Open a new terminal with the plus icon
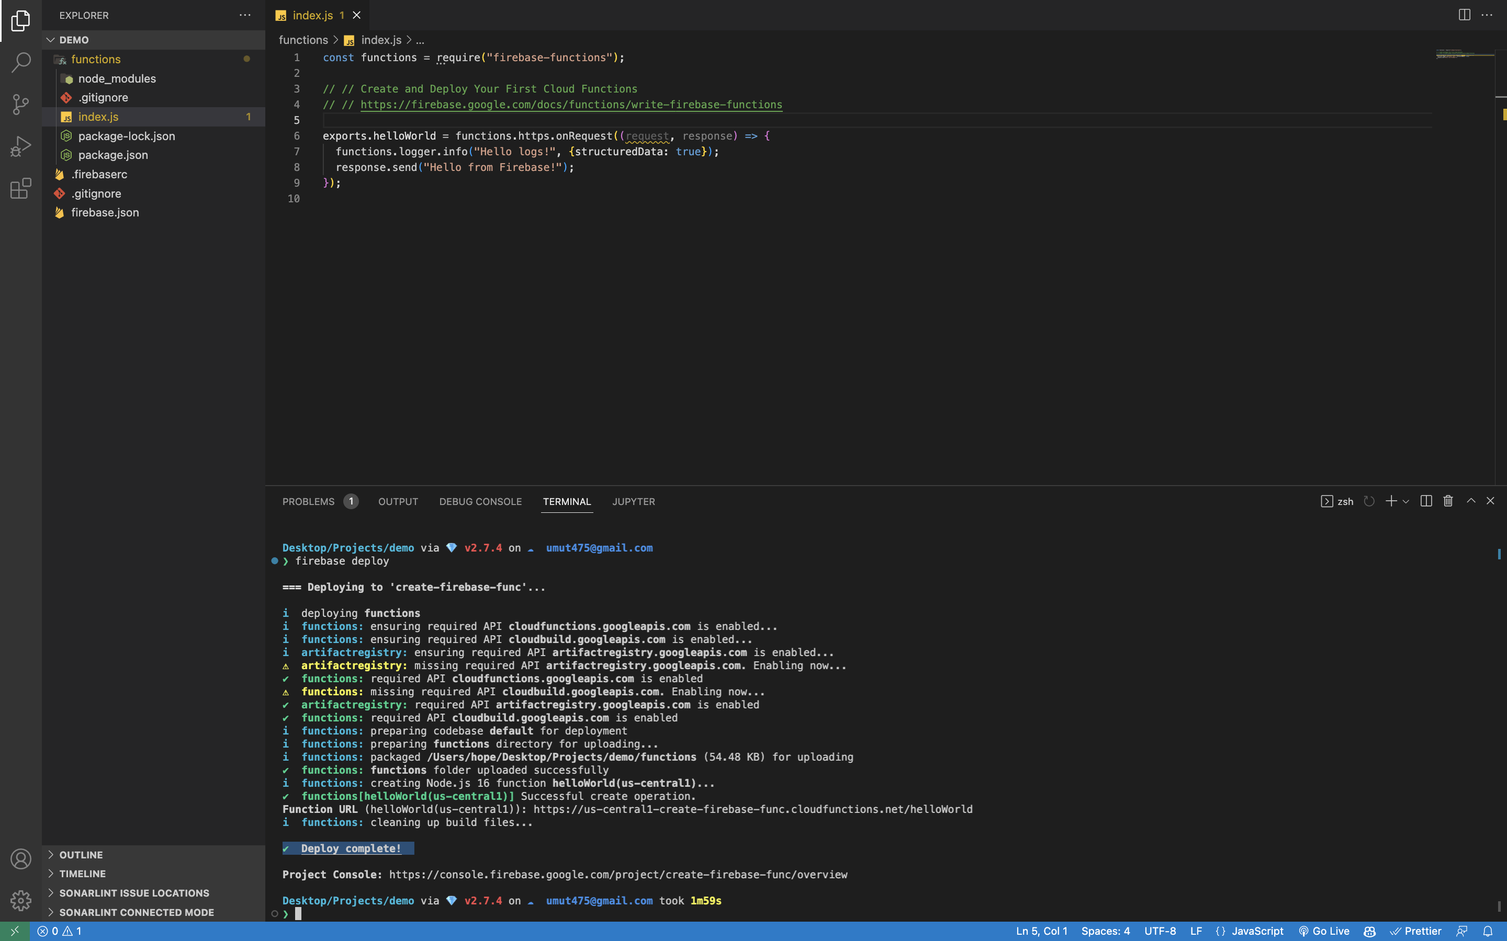The image size is (1507, 941). [x=1390, y=501]
